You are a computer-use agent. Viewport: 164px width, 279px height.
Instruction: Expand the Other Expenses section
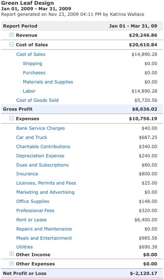point(11,263)
